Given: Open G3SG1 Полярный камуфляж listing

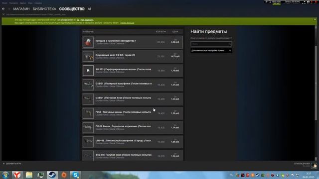Looking at the screenshot, I should pyautogui.click(x=133, y=85).
